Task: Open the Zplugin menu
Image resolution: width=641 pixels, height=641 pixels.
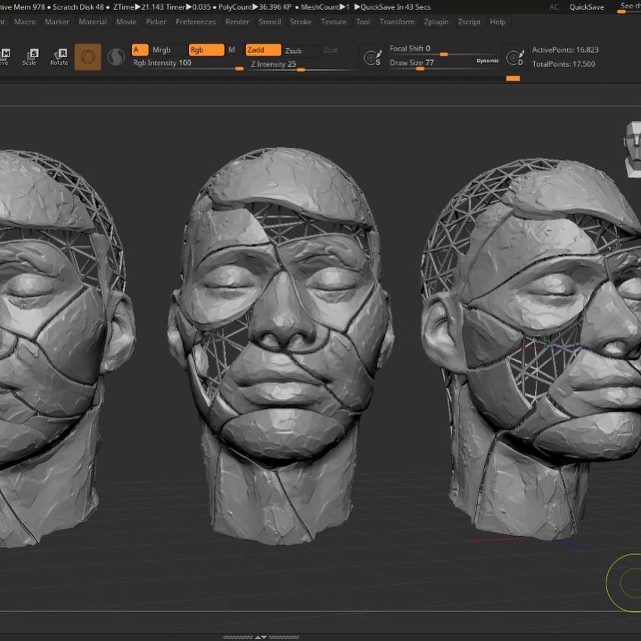Action: click(436, 22)
